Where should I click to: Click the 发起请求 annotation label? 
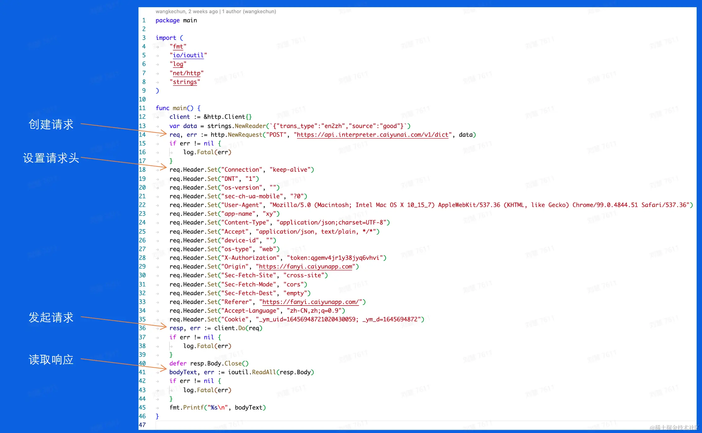click(x=51, y=317)
